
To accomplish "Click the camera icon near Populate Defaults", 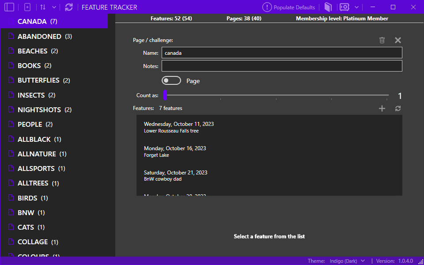I will click(345, 7).
